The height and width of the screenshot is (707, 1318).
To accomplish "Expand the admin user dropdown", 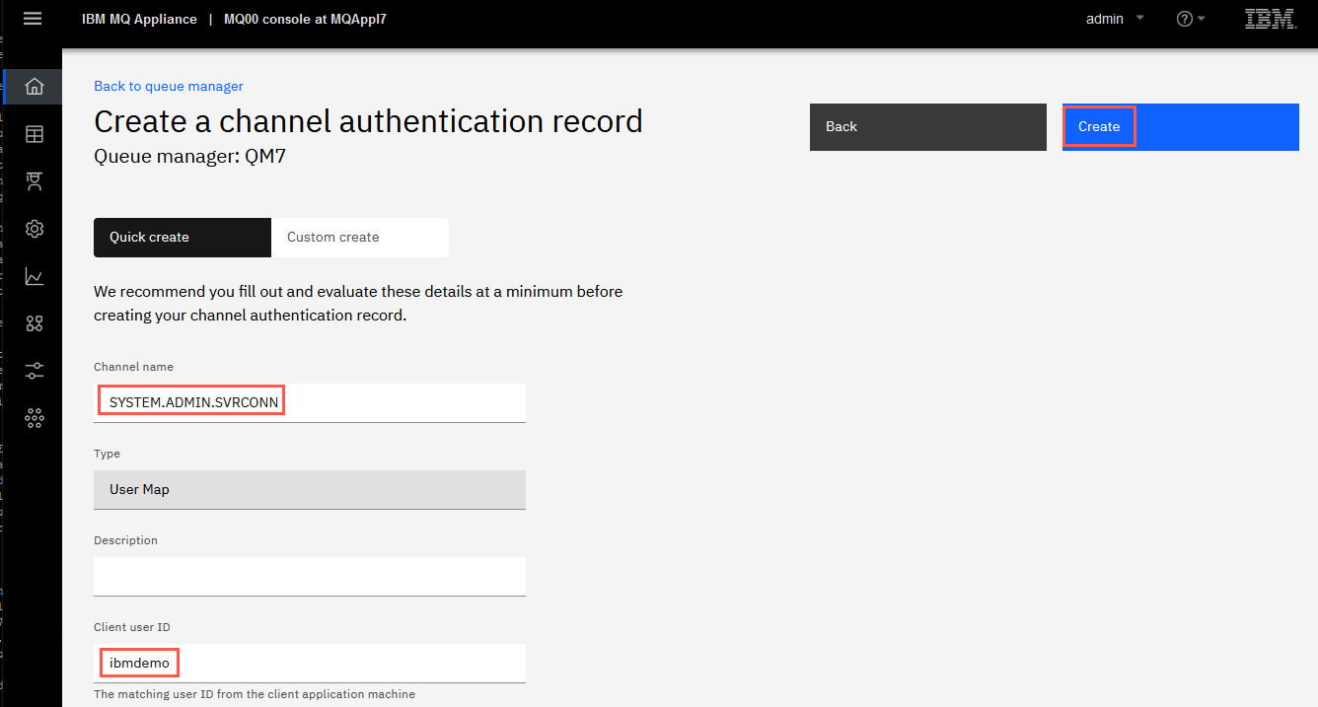I will tap(1115, 19).
